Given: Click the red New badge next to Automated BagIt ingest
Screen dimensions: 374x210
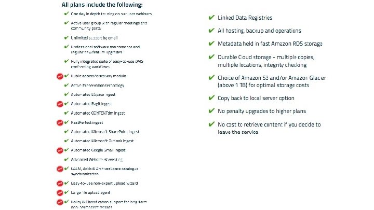Looking at the screenshot, I should point(59,104).
